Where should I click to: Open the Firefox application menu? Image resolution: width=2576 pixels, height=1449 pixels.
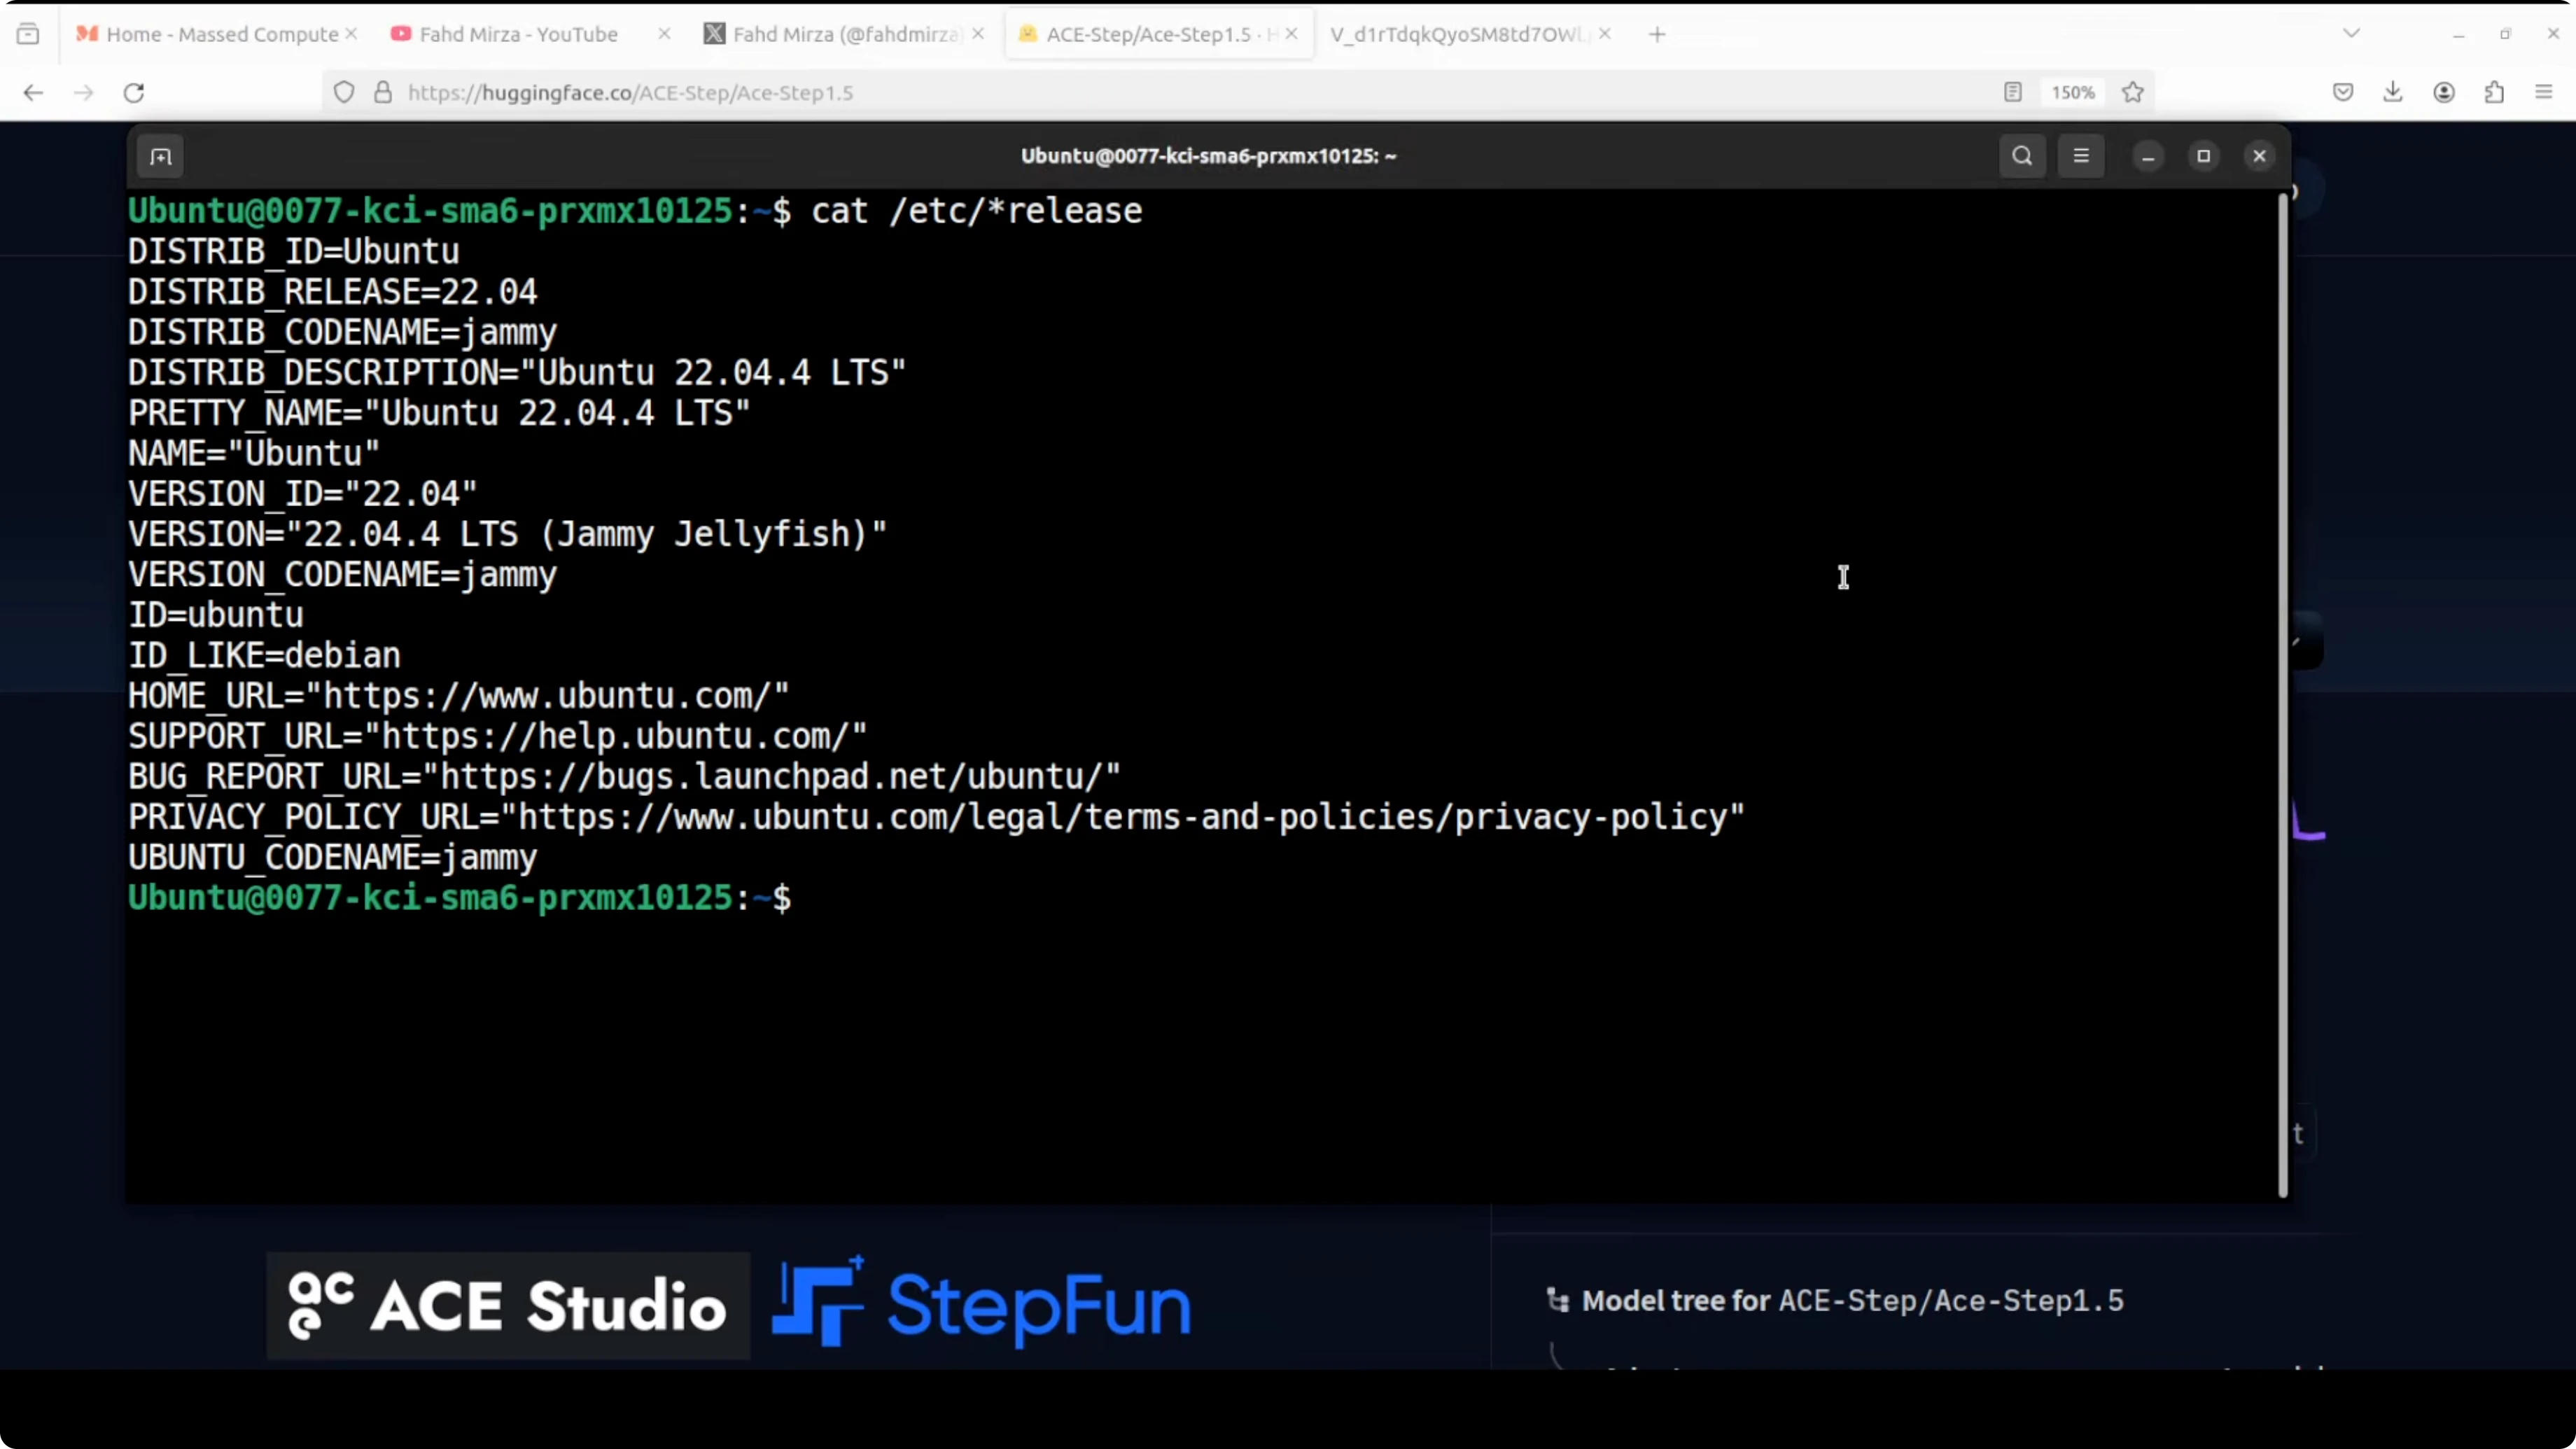(x=2544, y=93)
